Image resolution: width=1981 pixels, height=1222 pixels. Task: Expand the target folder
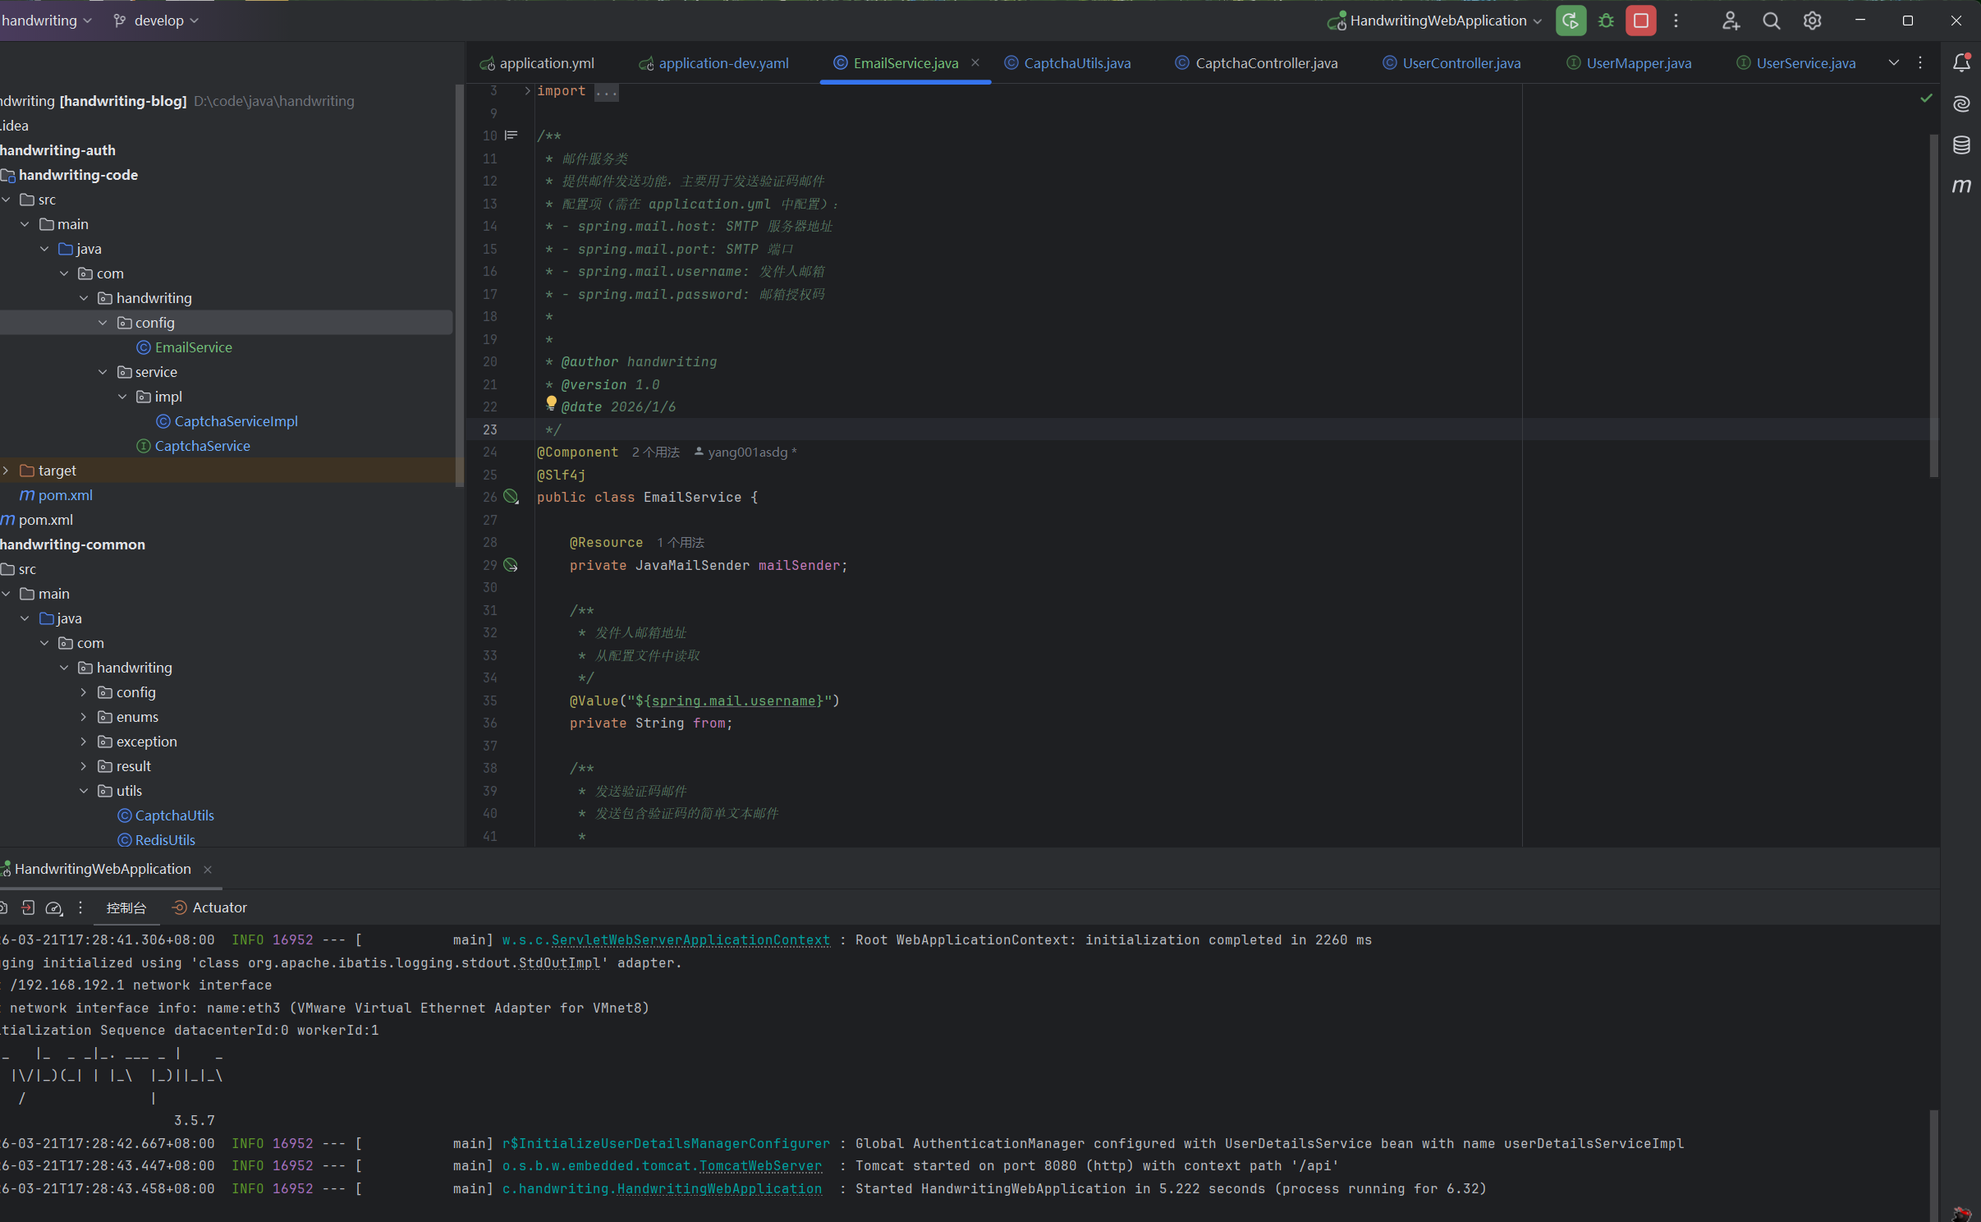point(7,471)
